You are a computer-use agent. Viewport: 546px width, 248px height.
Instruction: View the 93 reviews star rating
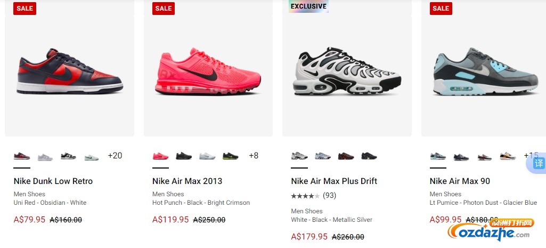tap(313, 196)
